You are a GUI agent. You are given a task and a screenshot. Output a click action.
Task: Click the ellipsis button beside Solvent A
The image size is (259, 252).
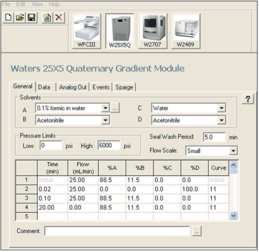[115, 108]
